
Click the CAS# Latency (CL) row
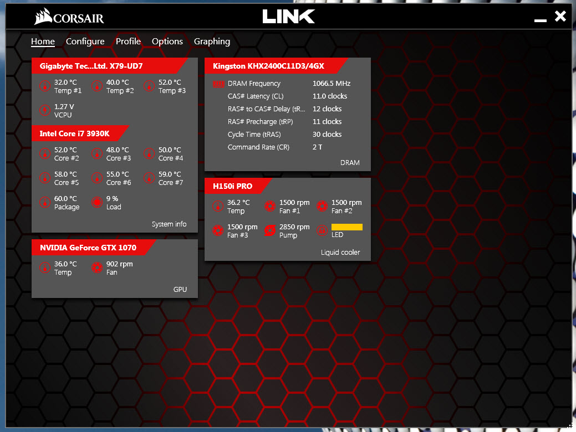point(287,96)
